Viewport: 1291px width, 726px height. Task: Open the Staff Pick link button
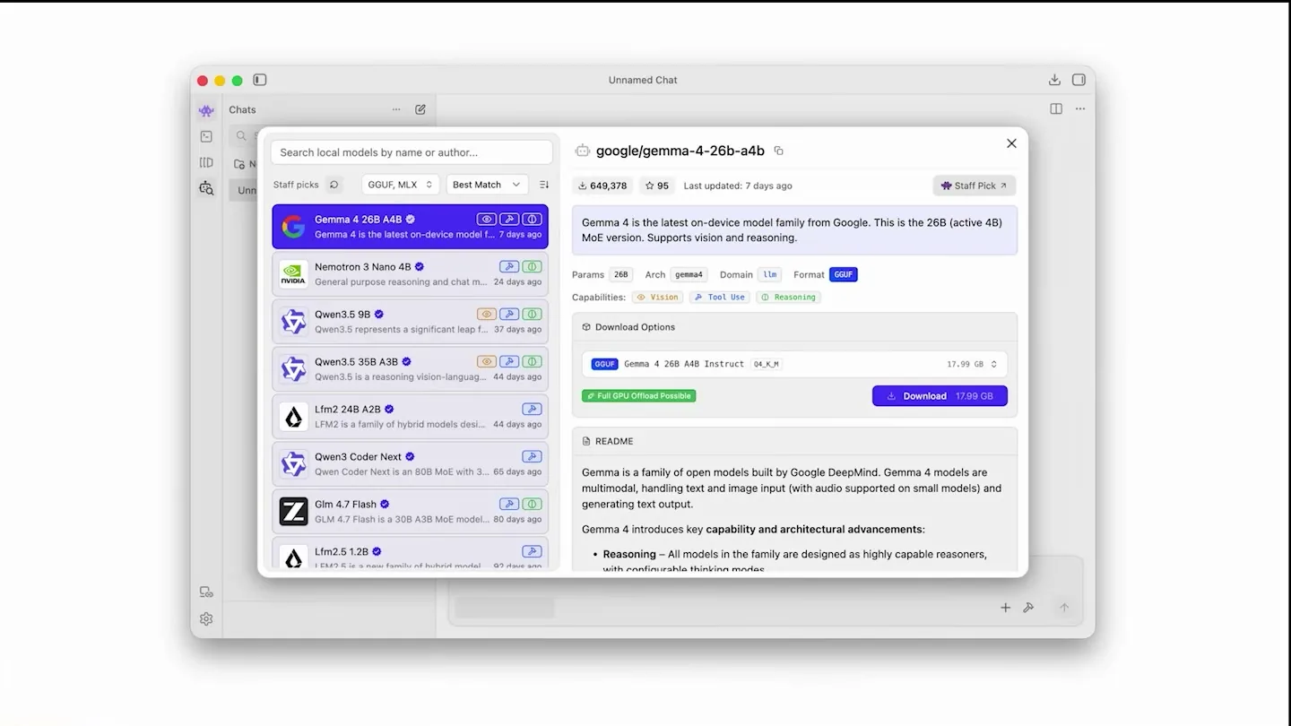(x=974, y=186)
